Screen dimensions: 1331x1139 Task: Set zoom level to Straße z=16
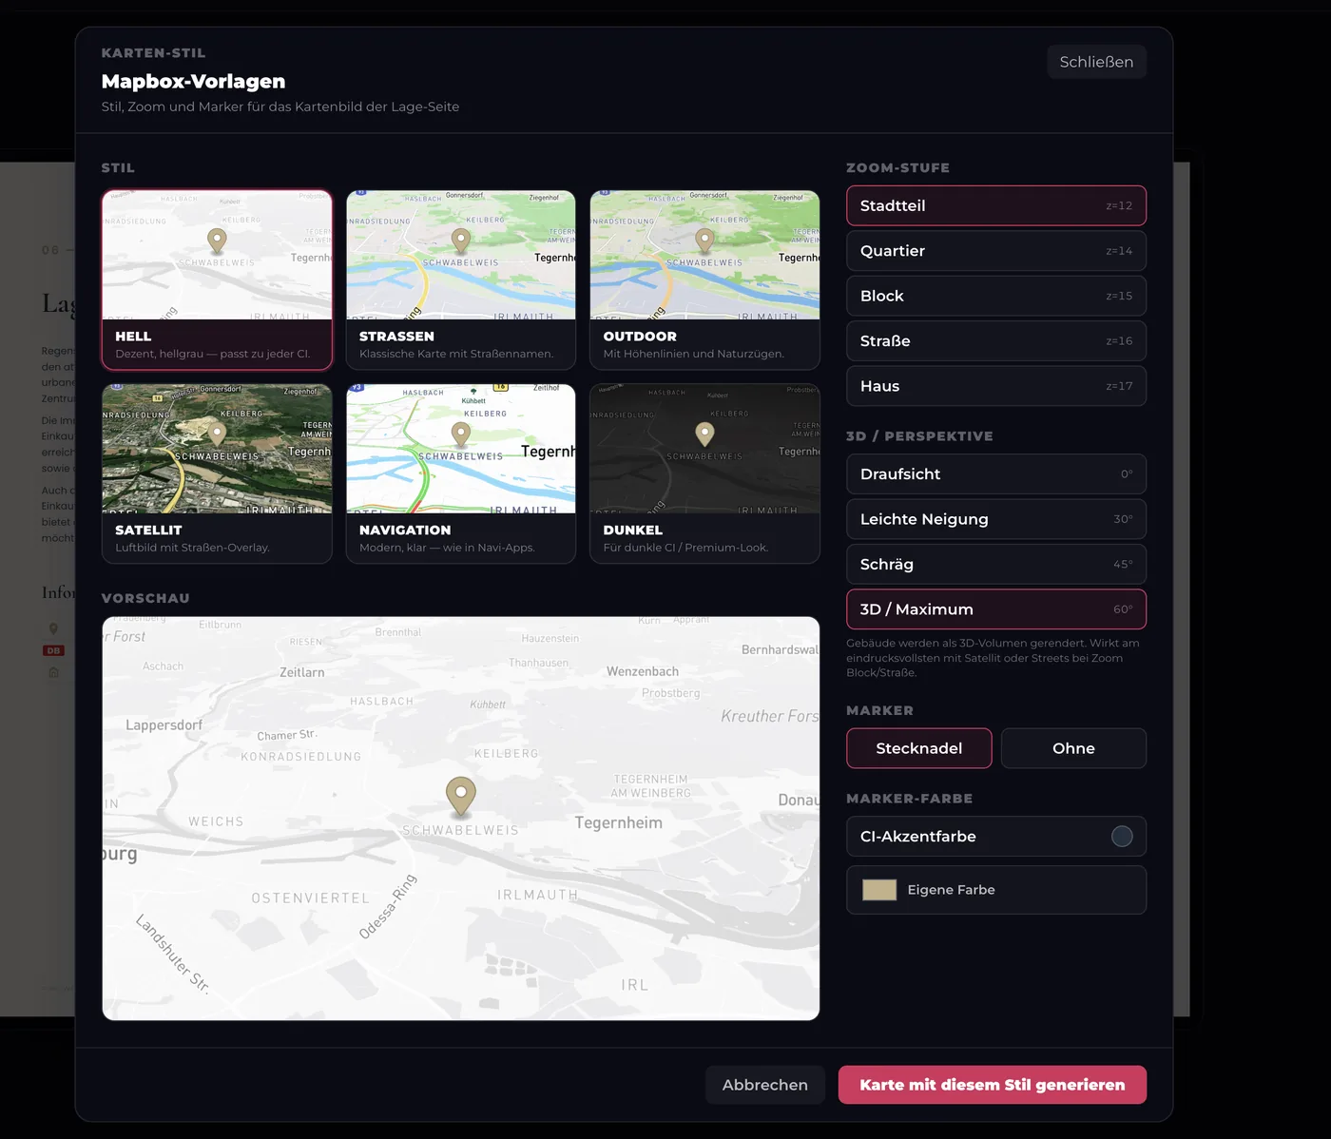[x=996, y=341]
